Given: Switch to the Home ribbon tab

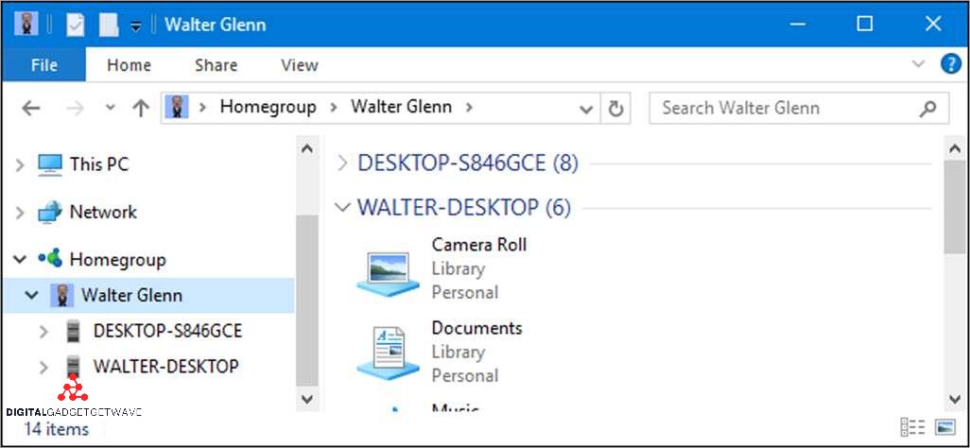Looking at the screenshot, I should click(129, 65).
